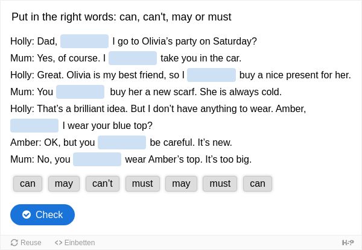Viewport: 362px width, 250px height.
Task: Click the Reuse refresh arrows icon
Action: point(14,243)
